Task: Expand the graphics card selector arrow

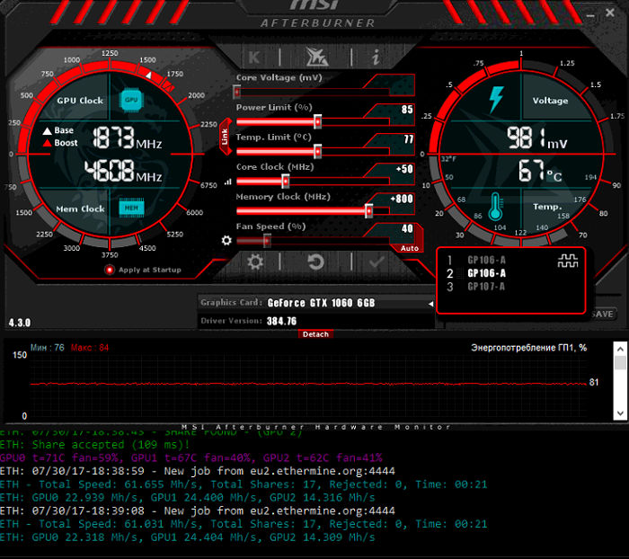Action: coord(430,304)
